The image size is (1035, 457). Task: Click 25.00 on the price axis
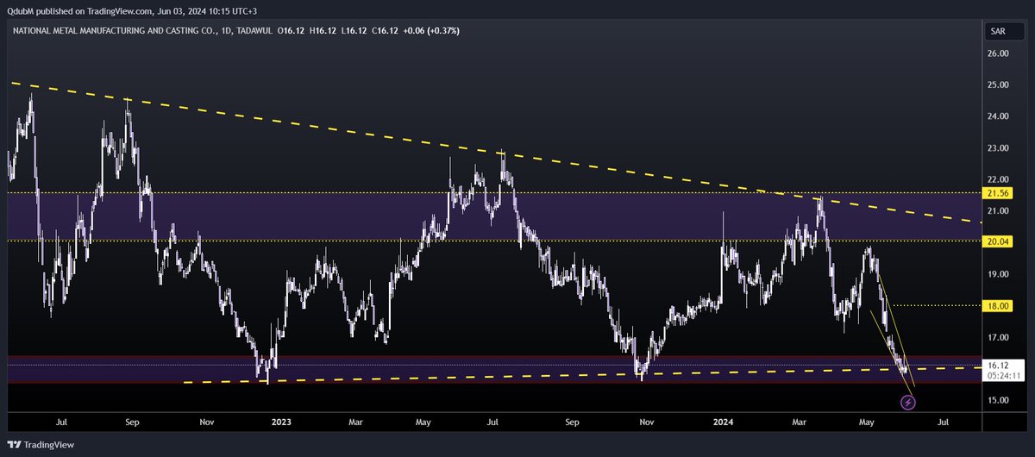click(998, 85)
